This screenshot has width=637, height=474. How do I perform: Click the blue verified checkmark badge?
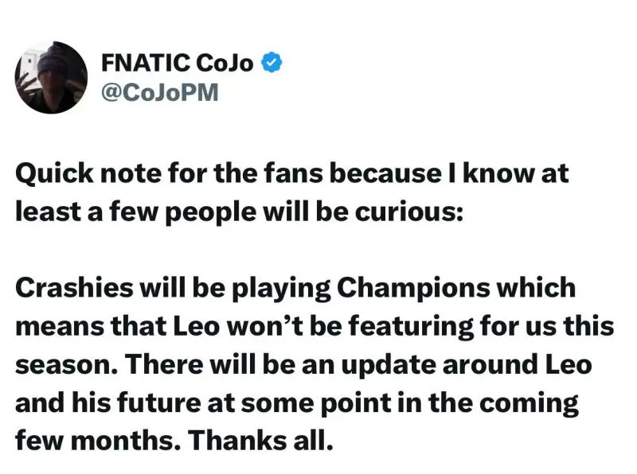coord(272,63)
